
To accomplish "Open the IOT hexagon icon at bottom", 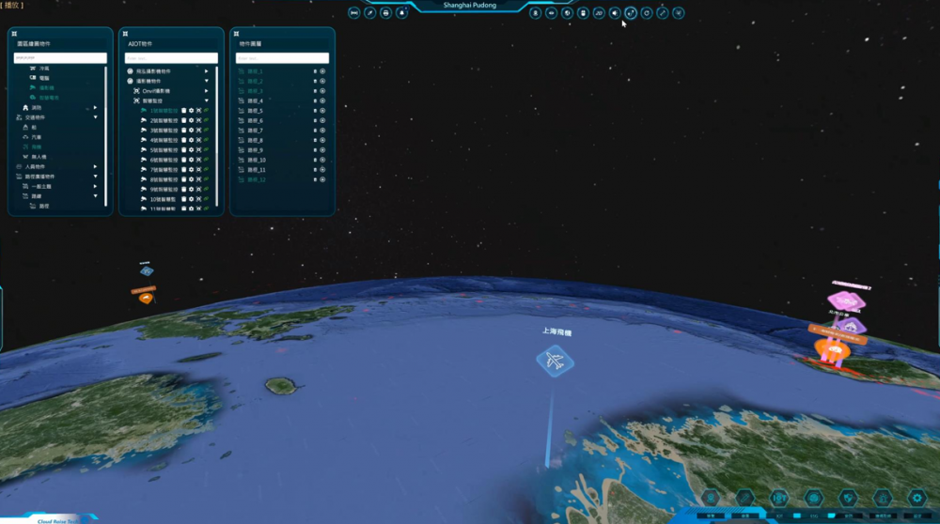I will tap(778, 498).
